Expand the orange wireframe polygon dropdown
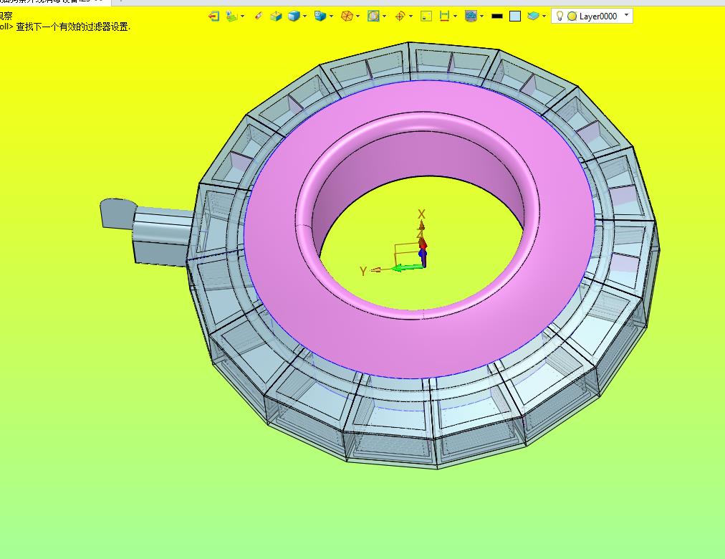Viewport: 725px width, 559px height. click(358, 16)
